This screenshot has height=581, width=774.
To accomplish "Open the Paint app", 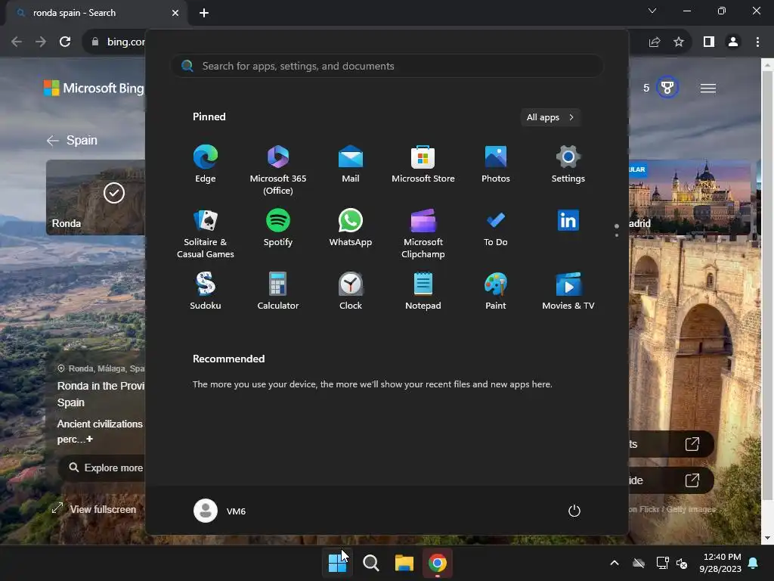I will [x=496, y=291].
